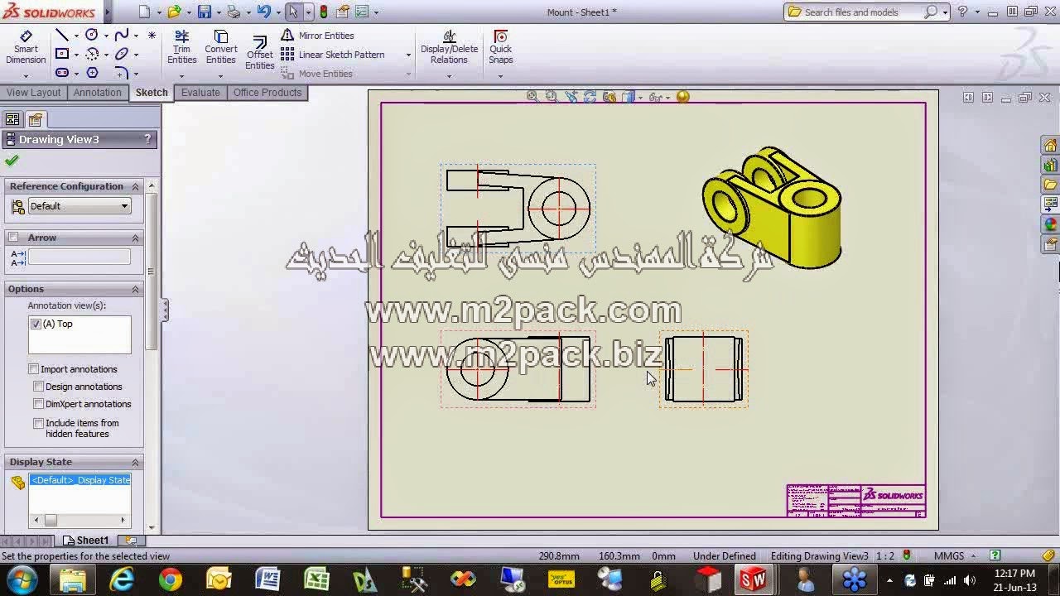
Task: Click the green checkmark to accept Drawing View3
Action: coord(12,161)
